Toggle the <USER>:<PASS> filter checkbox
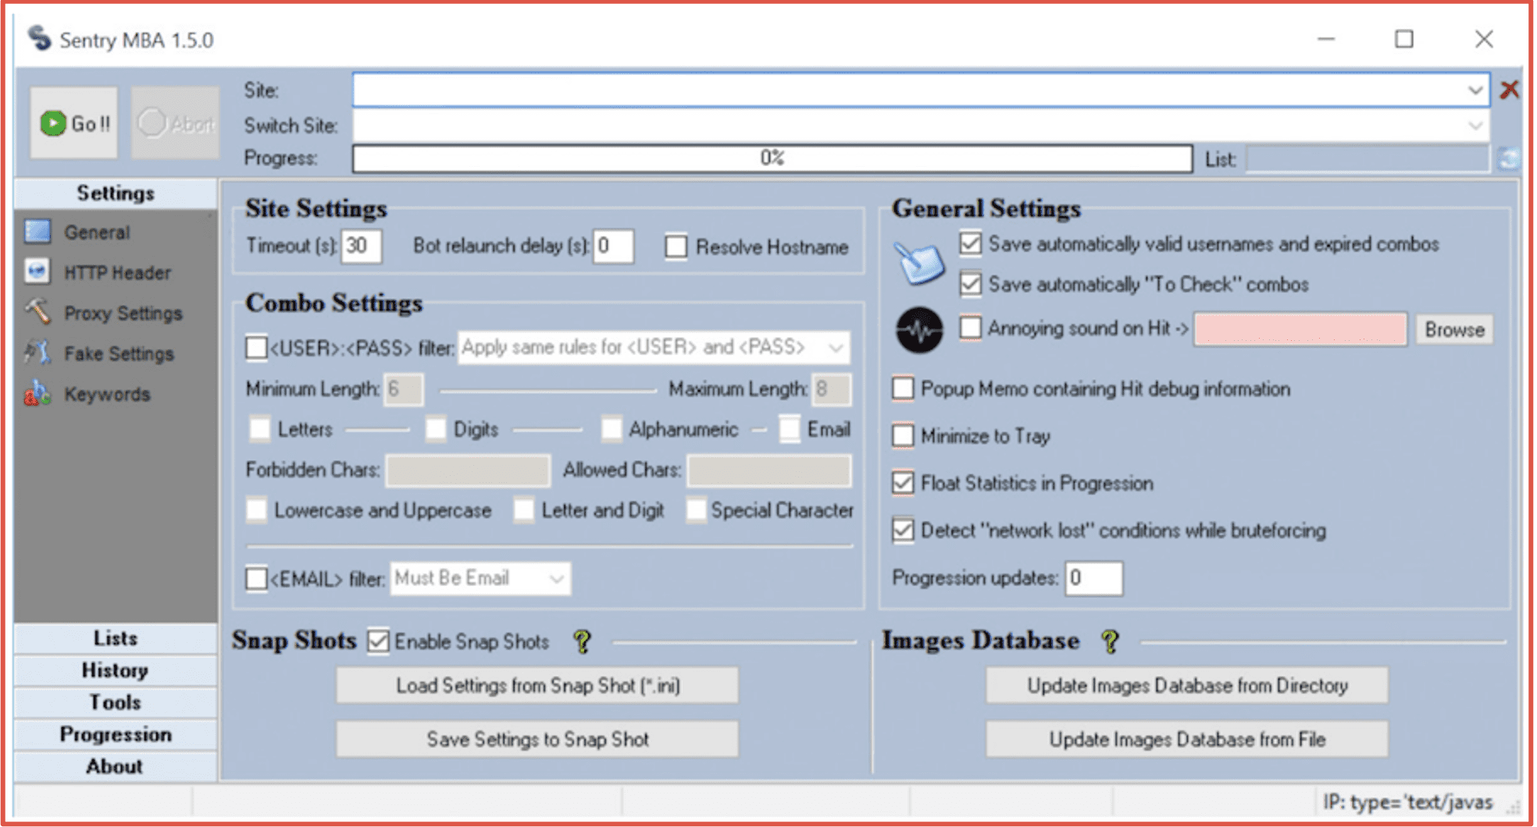The height and width of the screenshot is (827, 1537). (256, 347)
